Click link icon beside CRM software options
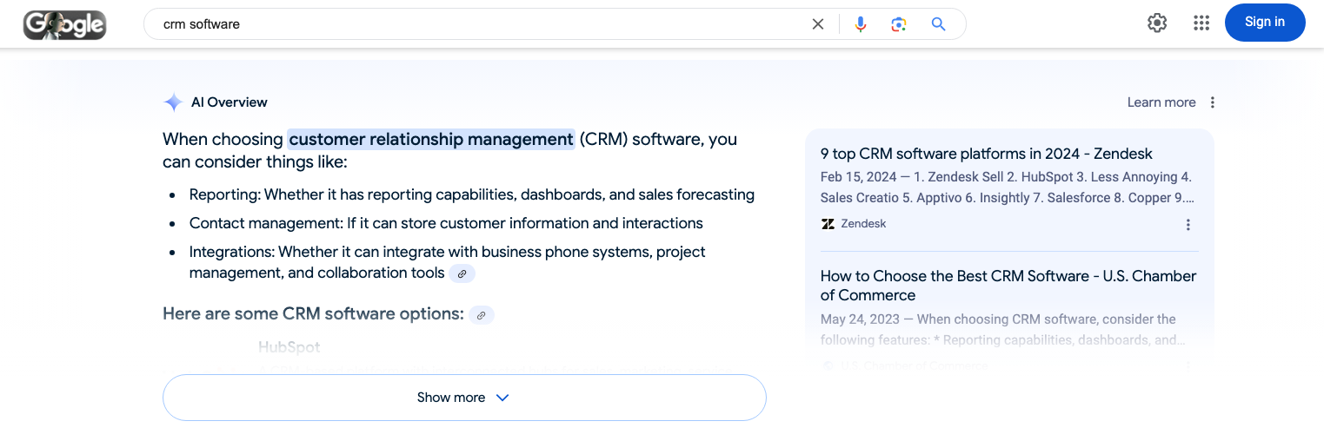Viewport: 1324px width, 441px height. (x=482, y=315)
